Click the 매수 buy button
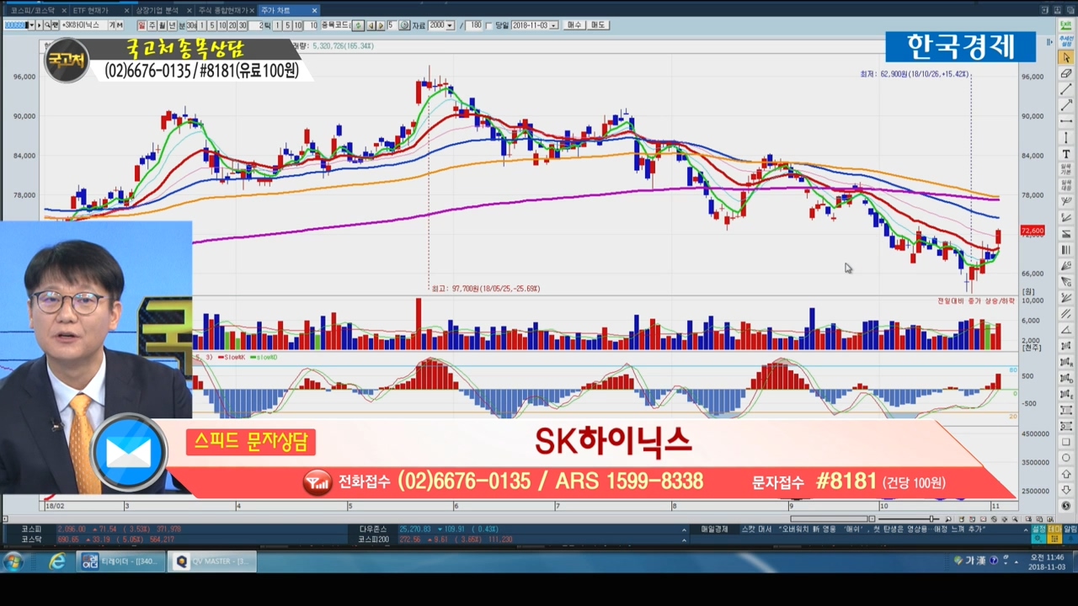Image resolution: width=1078 pixels, height=606 pixels. (574, 25)
